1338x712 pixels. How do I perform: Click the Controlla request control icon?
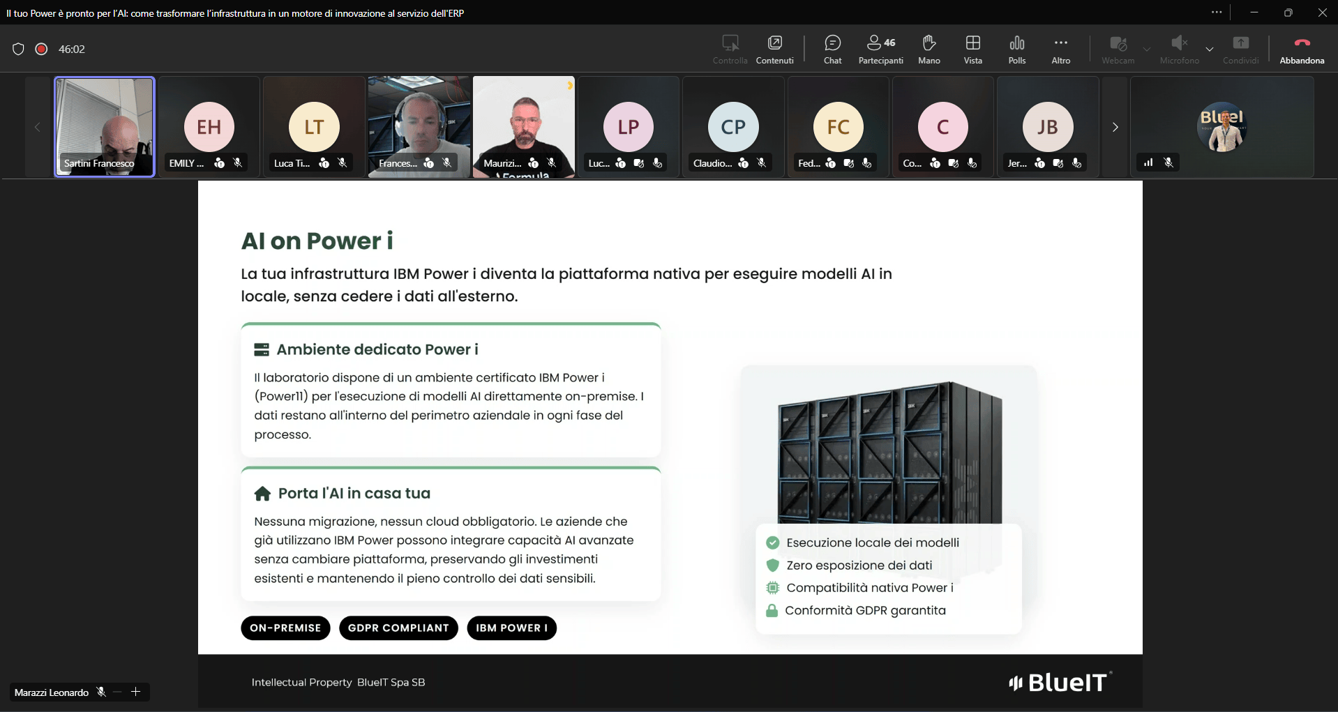[x=730, y=43]
